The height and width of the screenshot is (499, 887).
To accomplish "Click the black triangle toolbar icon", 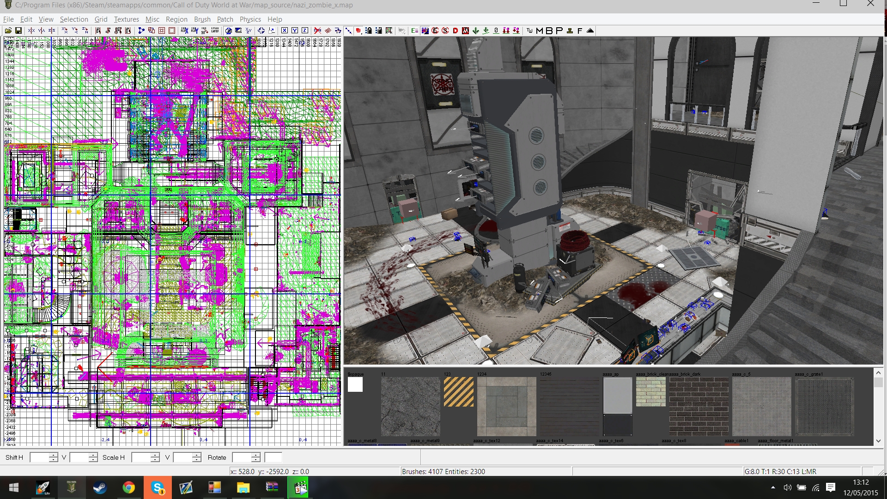I will [x=590, y=30].
